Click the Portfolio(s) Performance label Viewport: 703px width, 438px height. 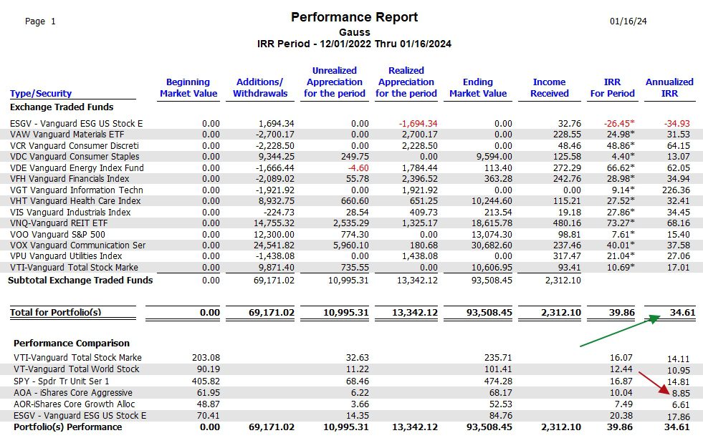coord(67,427)
